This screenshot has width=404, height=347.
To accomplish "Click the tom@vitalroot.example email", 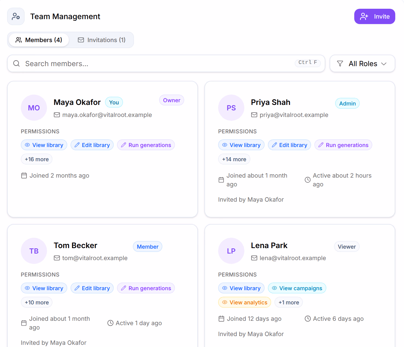I will pos(95,258).
